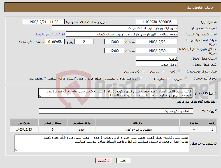
Task: Click the delivery province field کرمان
Action: click(157, 58)
